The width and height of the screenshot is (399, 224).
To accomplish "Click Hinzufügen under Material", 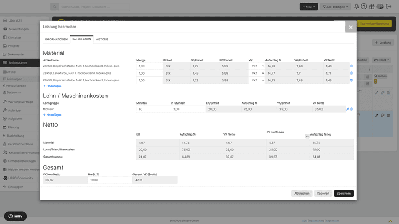I will coord(52,86).
